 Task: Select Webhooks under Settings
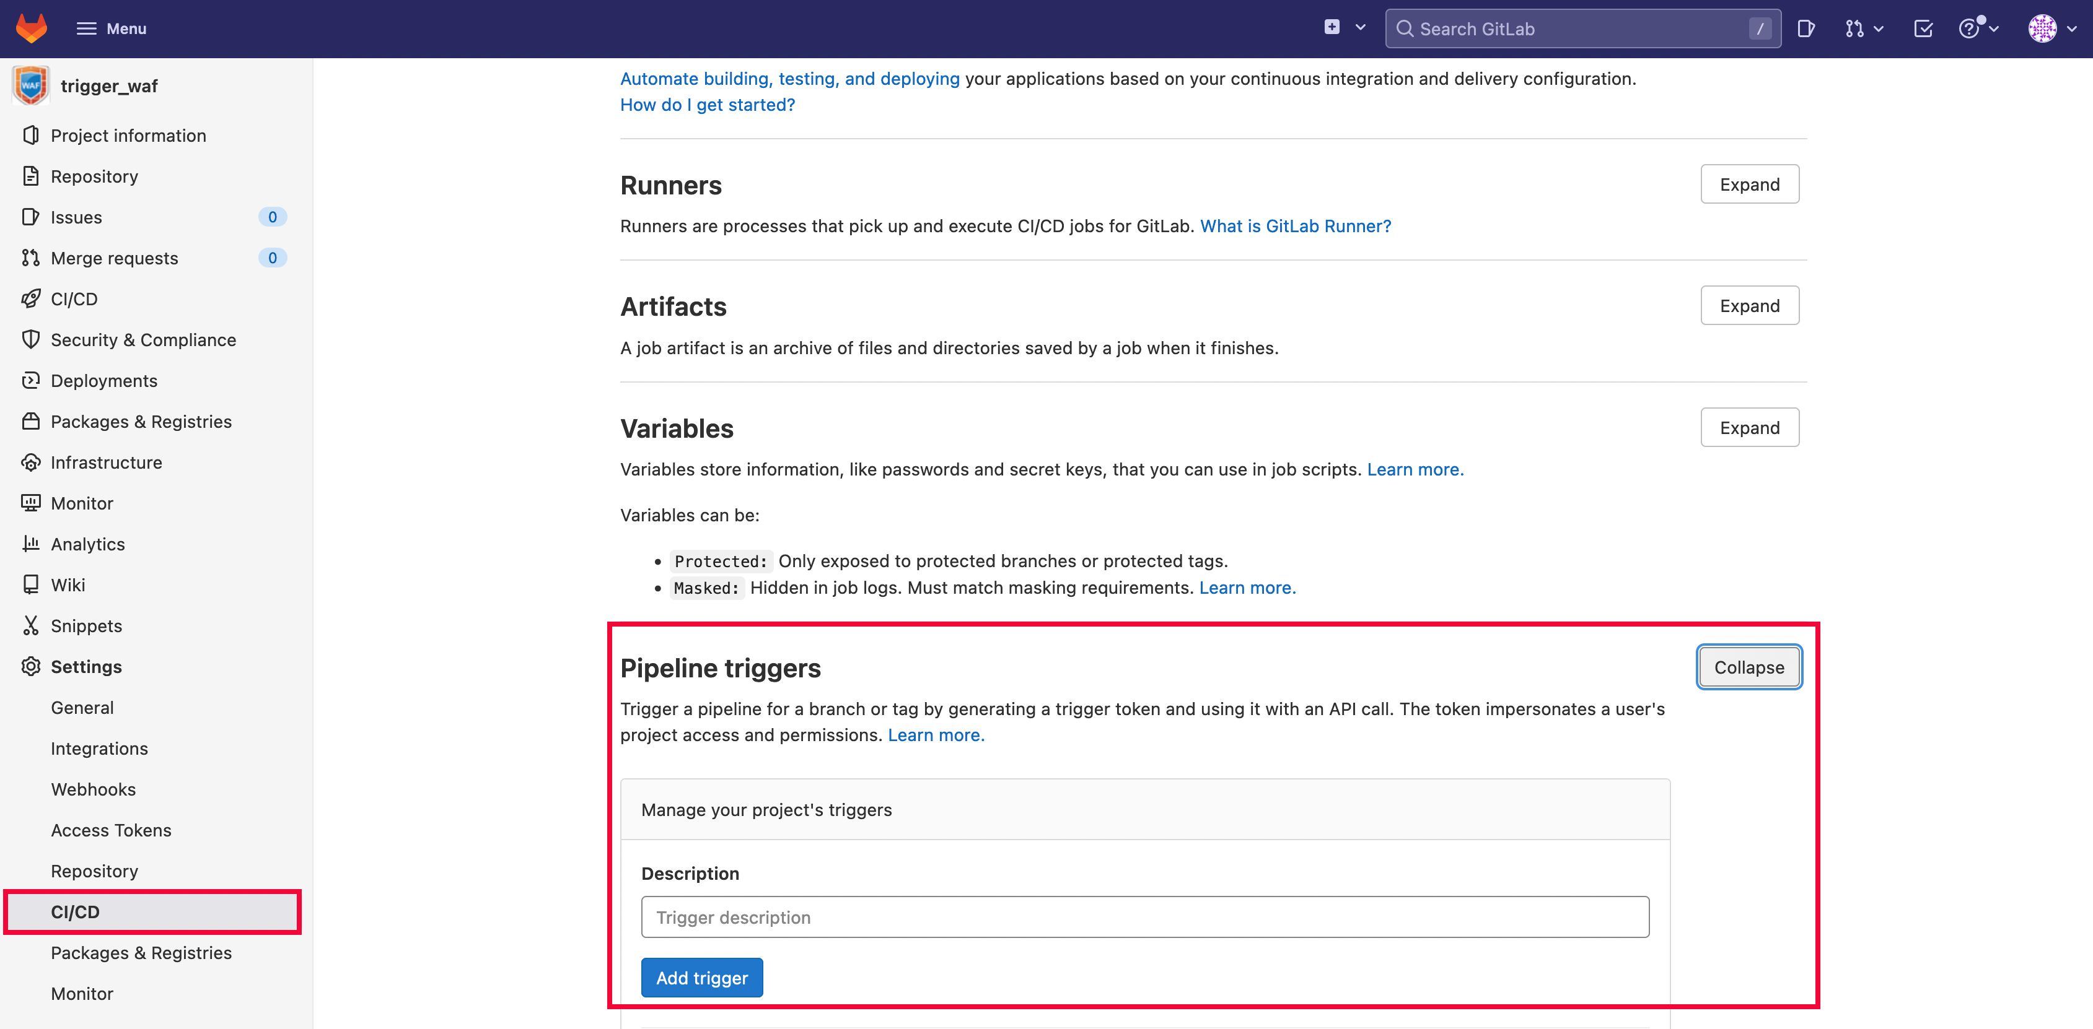[x=92, y=789]
